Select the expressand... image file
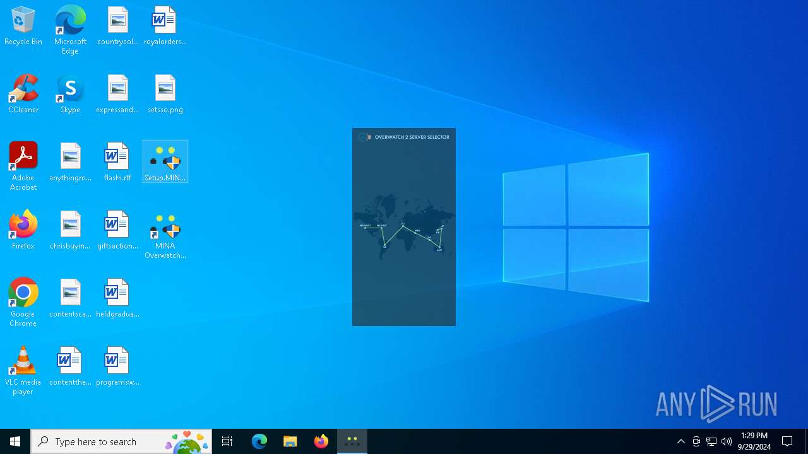Screen dimensions: 808x454 click(118, 95)
